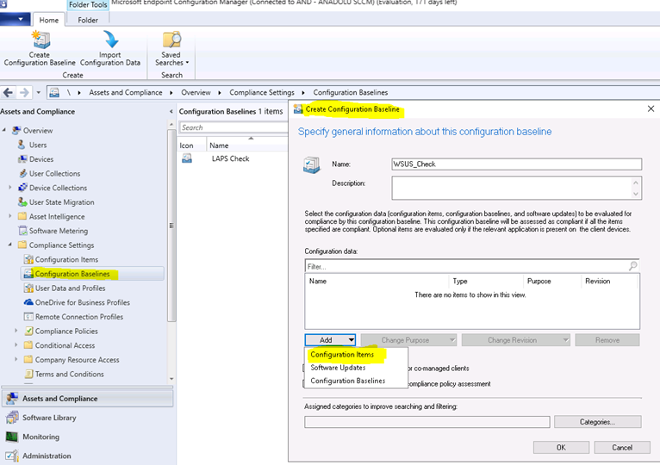The width and height of the screenshot is (660, 465).
Task: Click the Monitoring workspace icon
Action: click(x=12, y=437)
